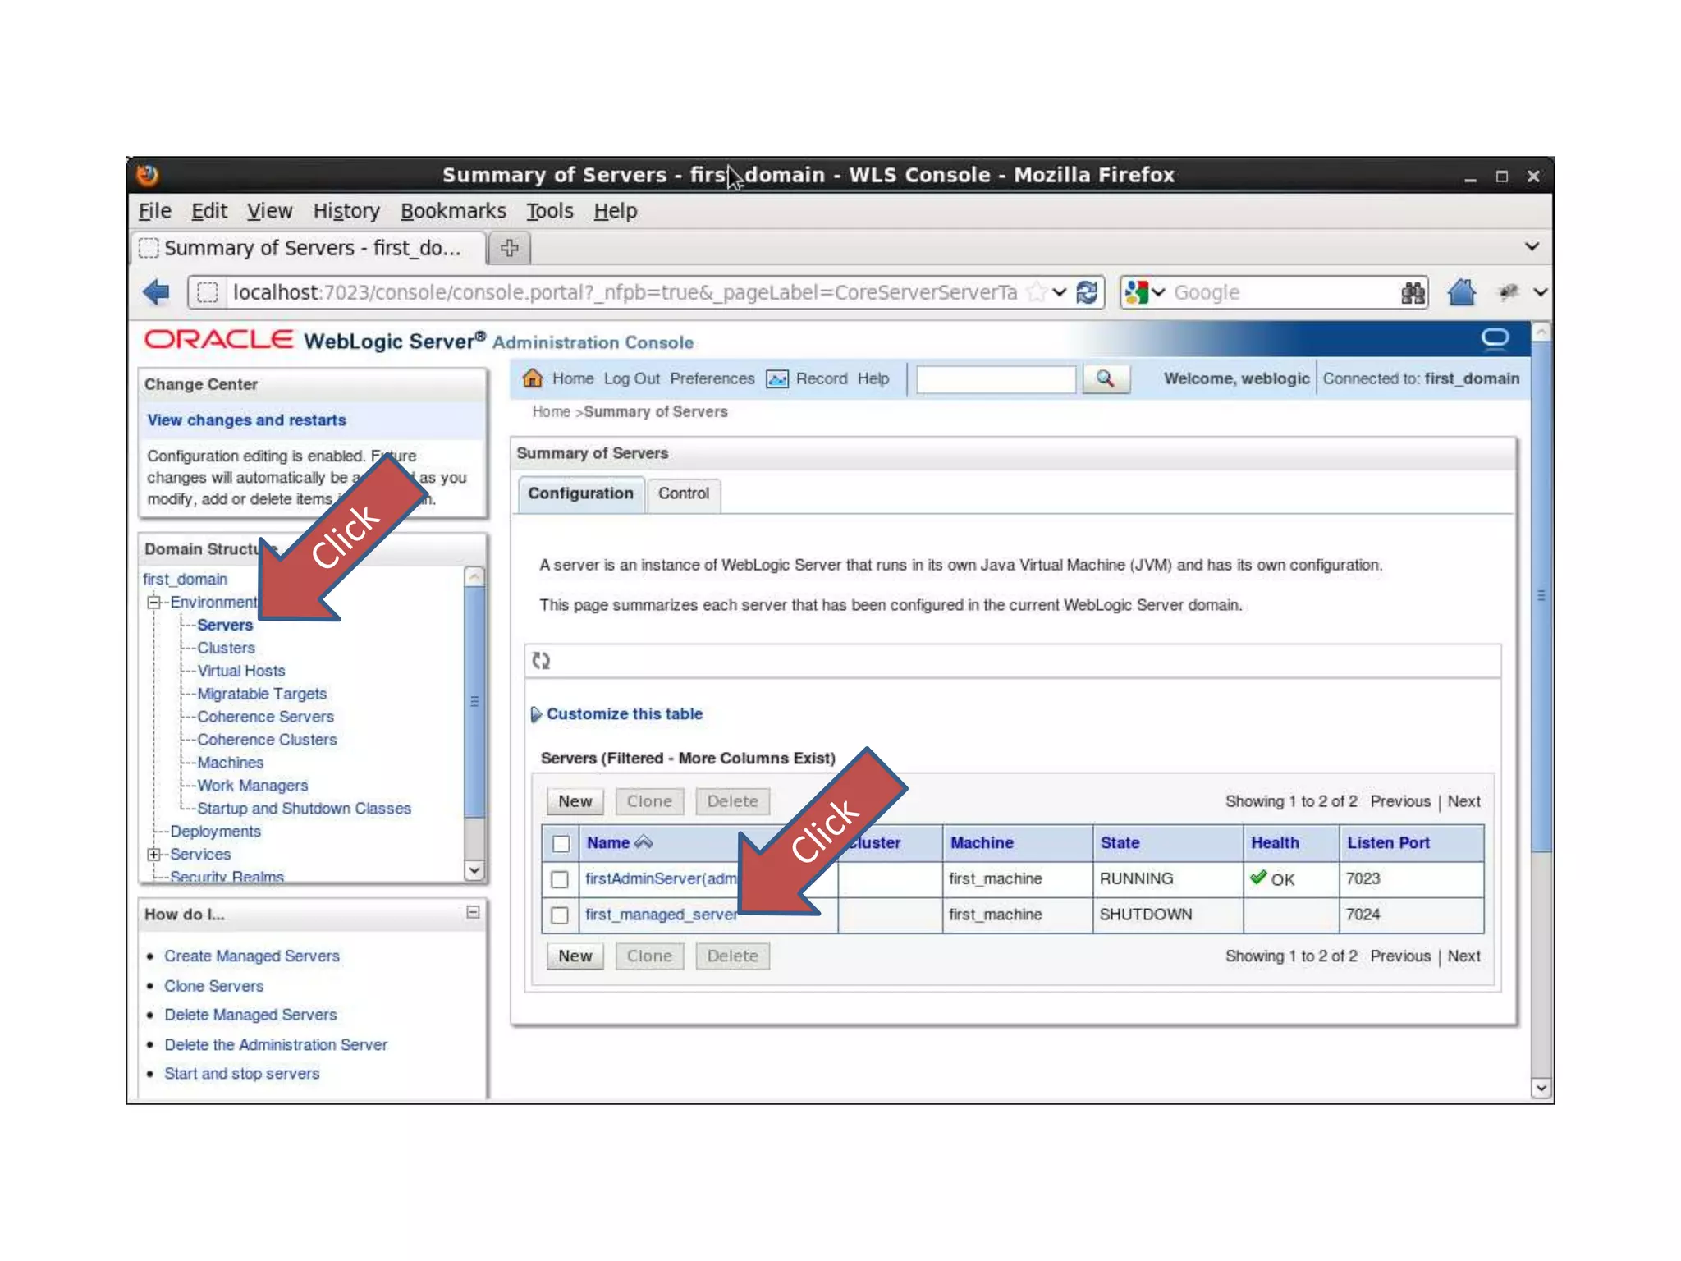Click the browser back arrow button

click(156, 292)
